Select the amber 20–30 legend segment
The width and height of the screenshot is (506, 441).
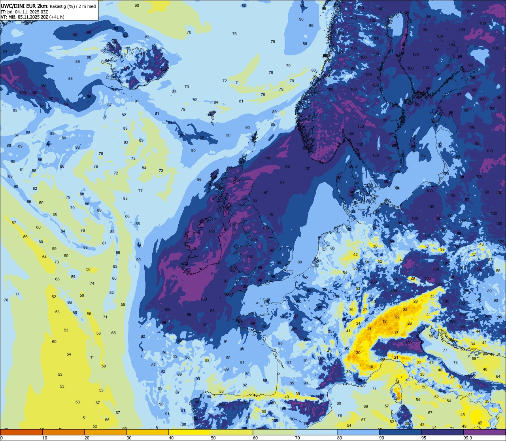tap(106, 432)
